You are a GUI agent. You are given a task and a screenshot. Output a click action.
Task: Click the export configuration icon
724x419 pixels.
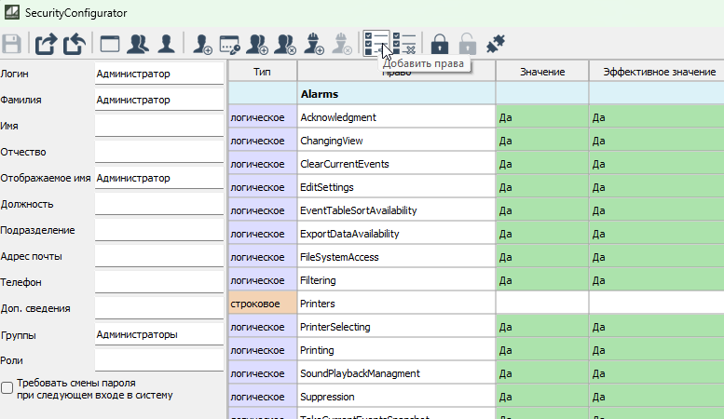click(46, 43)
